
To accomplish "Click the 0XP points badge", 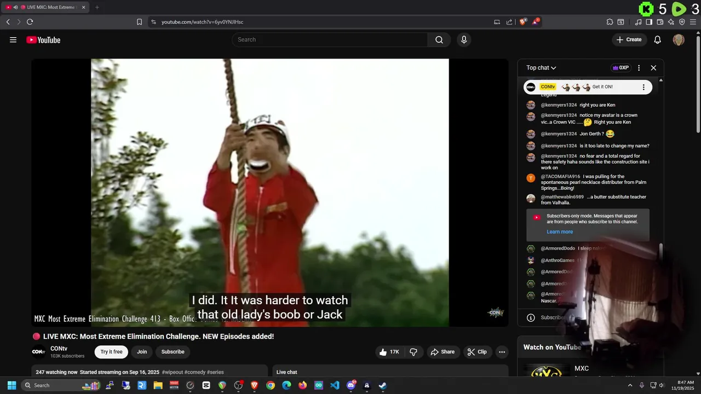I will [x=620, y=68].
